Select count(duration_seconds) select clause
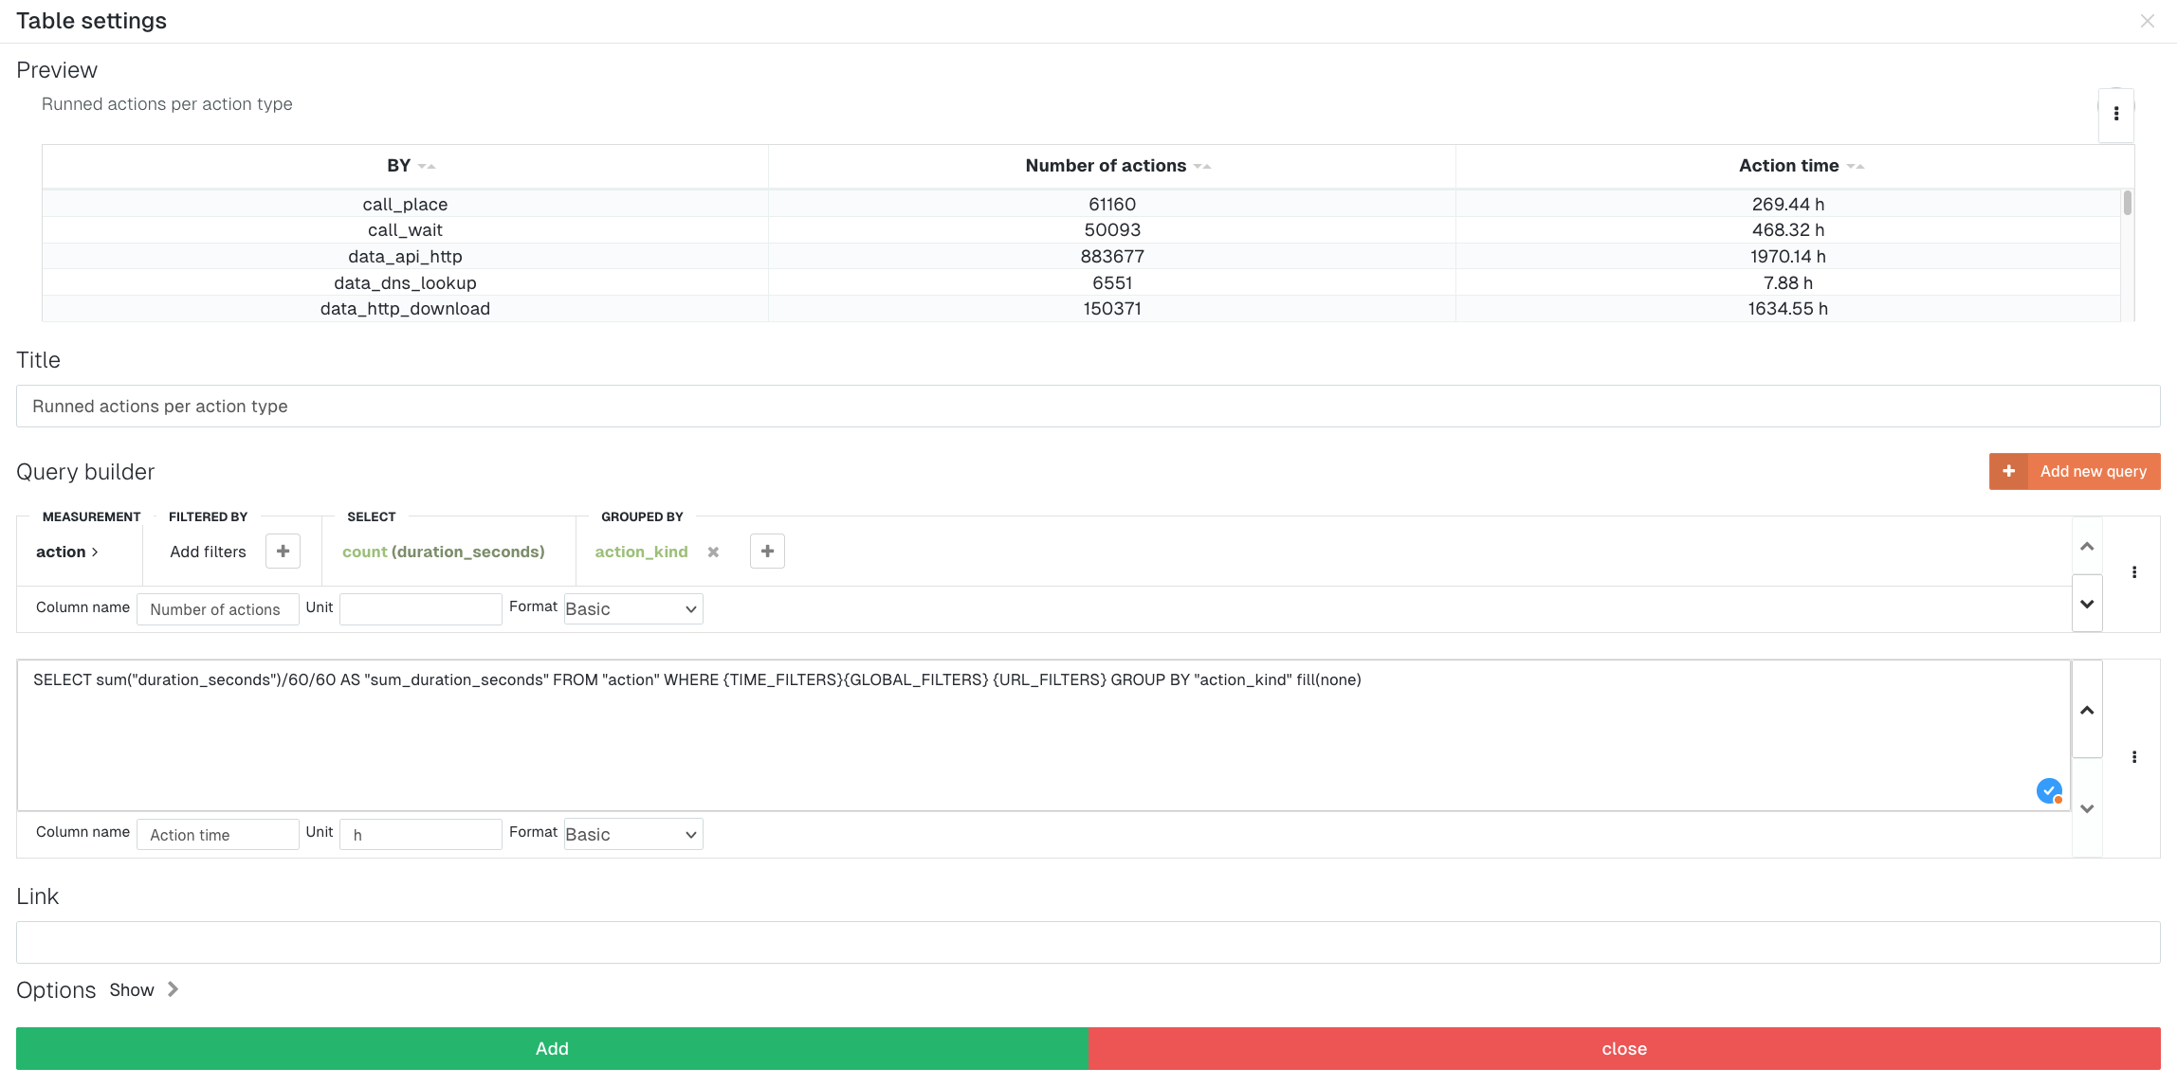2177x1086 pixels. 443,552
